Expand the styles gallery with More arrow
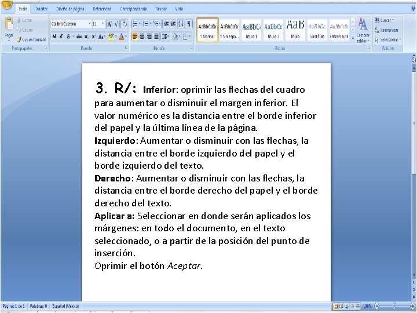Viewport: 417px width, 313px height. pyautogui.click(x=353, y=38)
